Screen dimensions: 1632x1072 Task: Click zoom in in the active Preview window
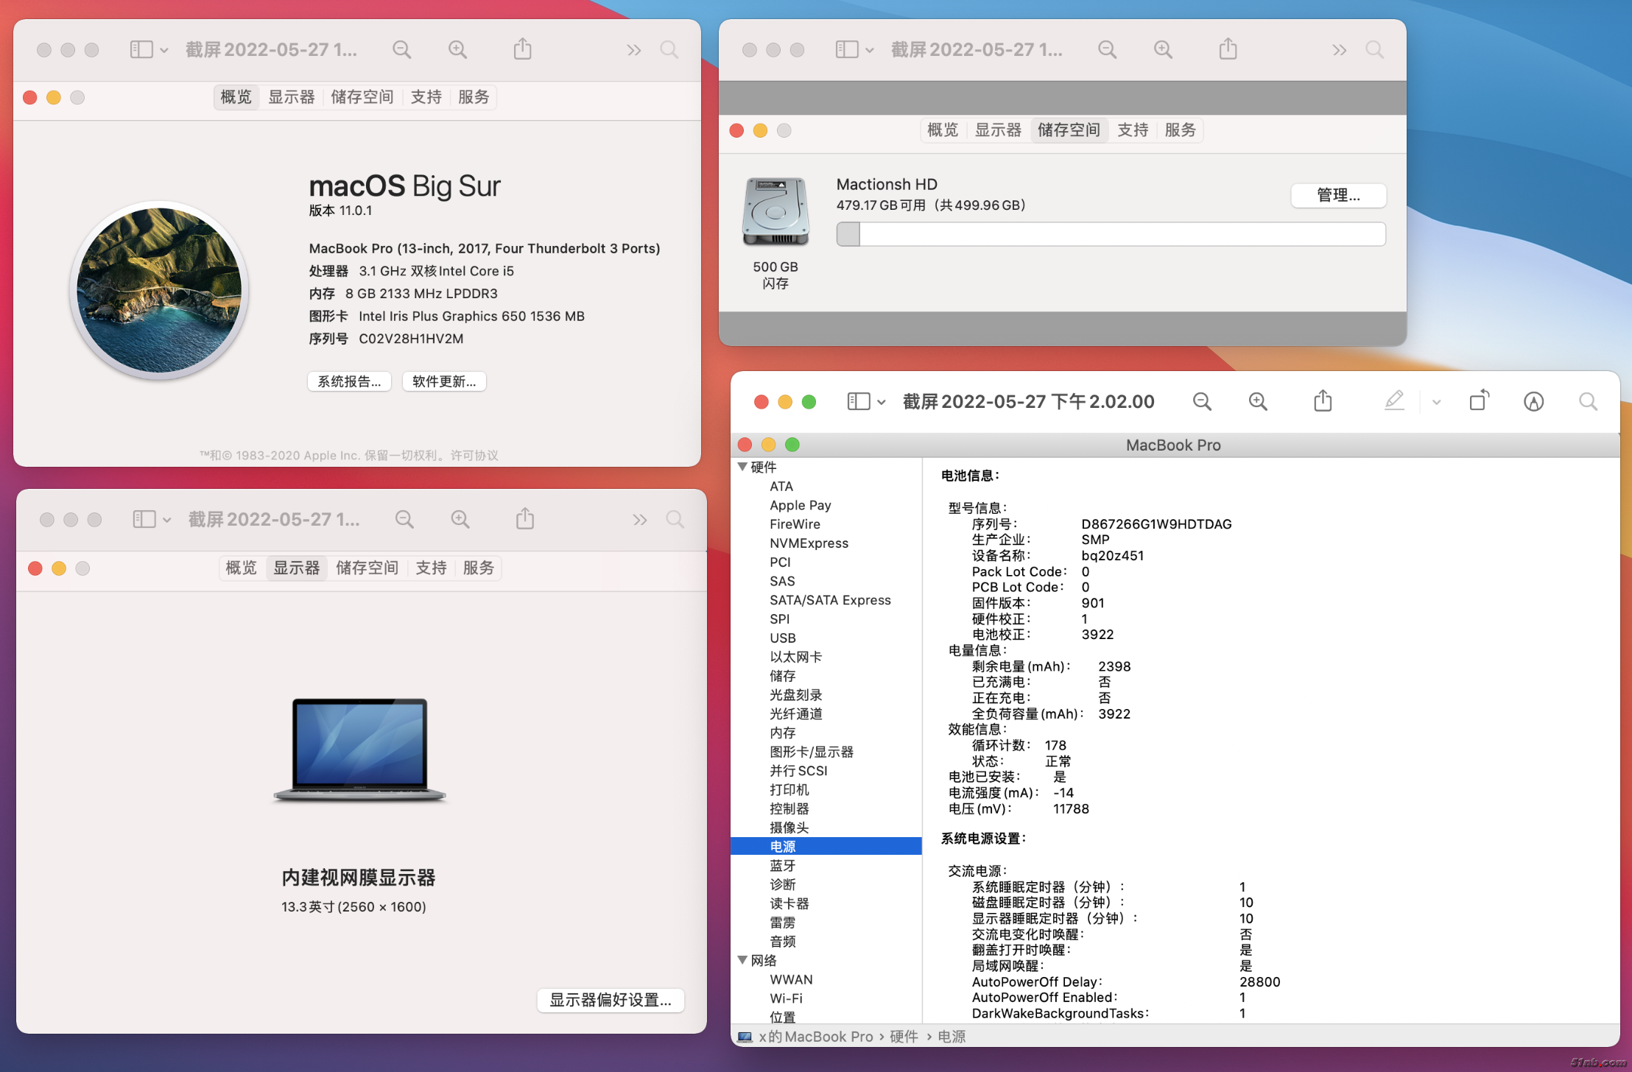pos(1258,401)
